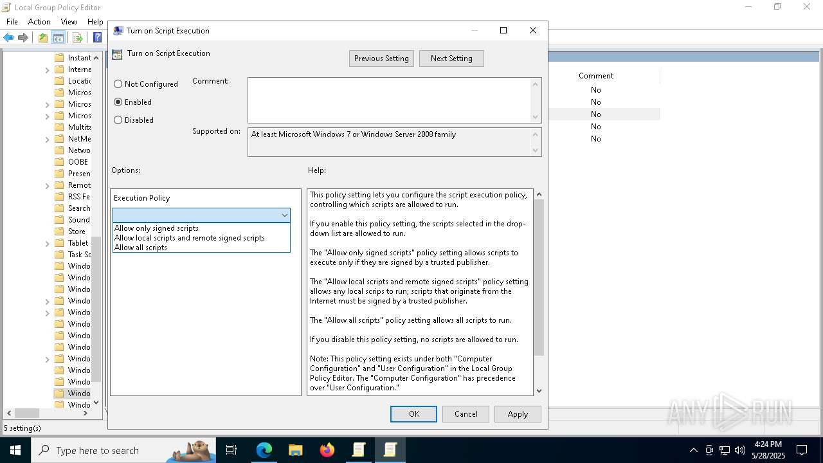Open the Execution Policy dropdown
The height and width of the screenshot is (463, 823).
point(201,215)
